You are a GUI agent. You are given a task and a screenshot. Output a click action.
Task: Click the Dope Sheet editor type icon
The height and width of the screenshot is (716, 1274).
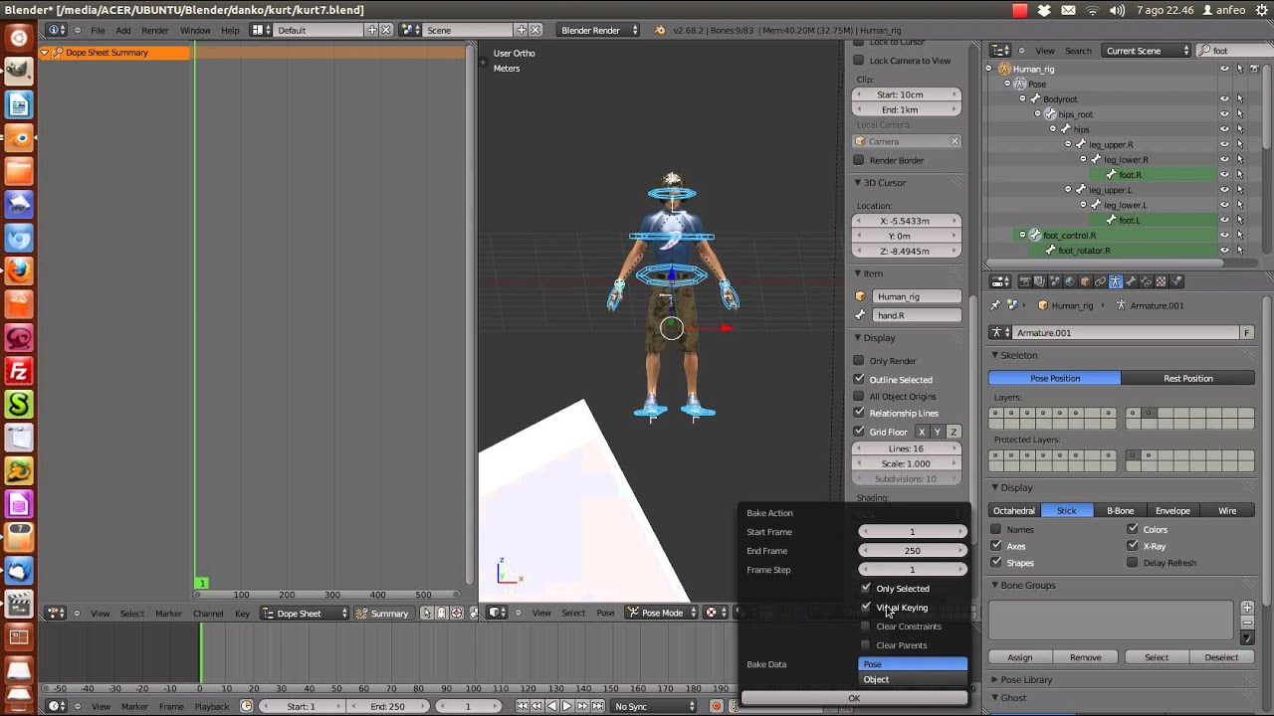click(x=57, y=613)
